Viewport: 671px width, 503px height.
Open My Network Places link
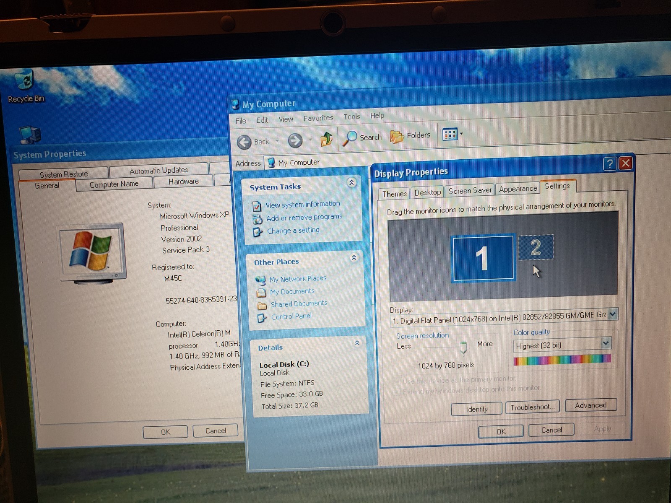[x=298, y=279]
